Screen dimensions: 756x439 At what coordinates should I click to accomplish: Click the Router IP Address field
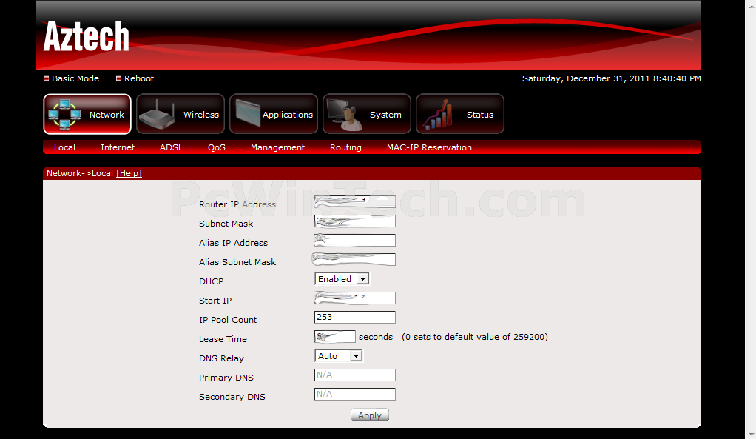click(x=355, y=201)
